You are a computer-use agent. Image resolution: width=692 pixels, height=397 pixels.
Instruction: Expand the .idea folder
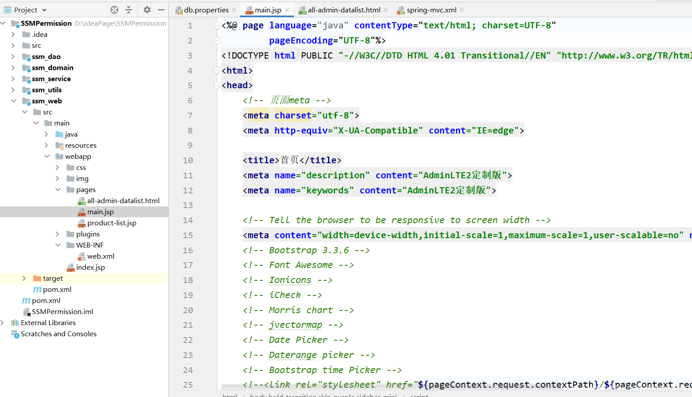pyautogui.click(x=13, y=34)
